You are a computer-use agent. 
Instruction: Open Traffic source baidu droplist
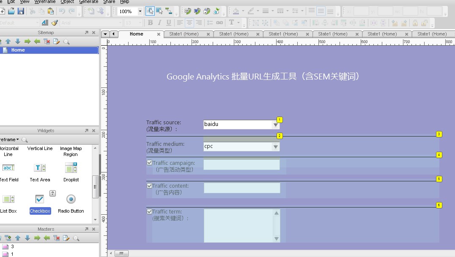[276, 125]
